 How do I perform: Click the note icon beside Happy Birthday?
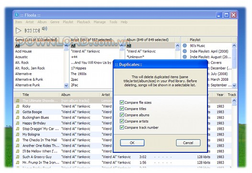tap(18, 123)
